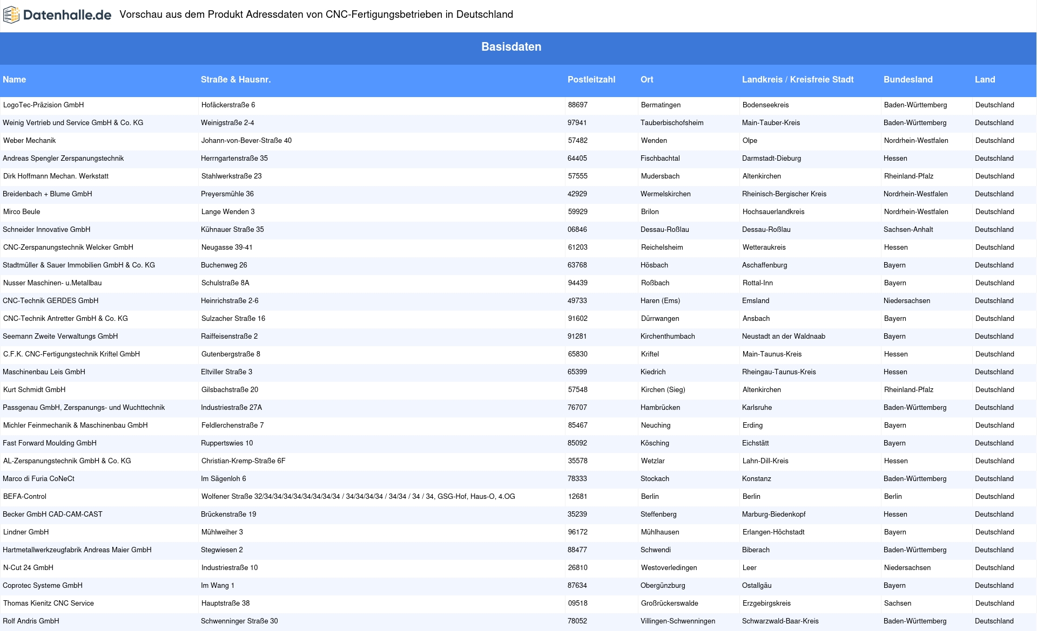Select the Weber Mechanik row name
1037x631 pixels.
click(30, 140)
